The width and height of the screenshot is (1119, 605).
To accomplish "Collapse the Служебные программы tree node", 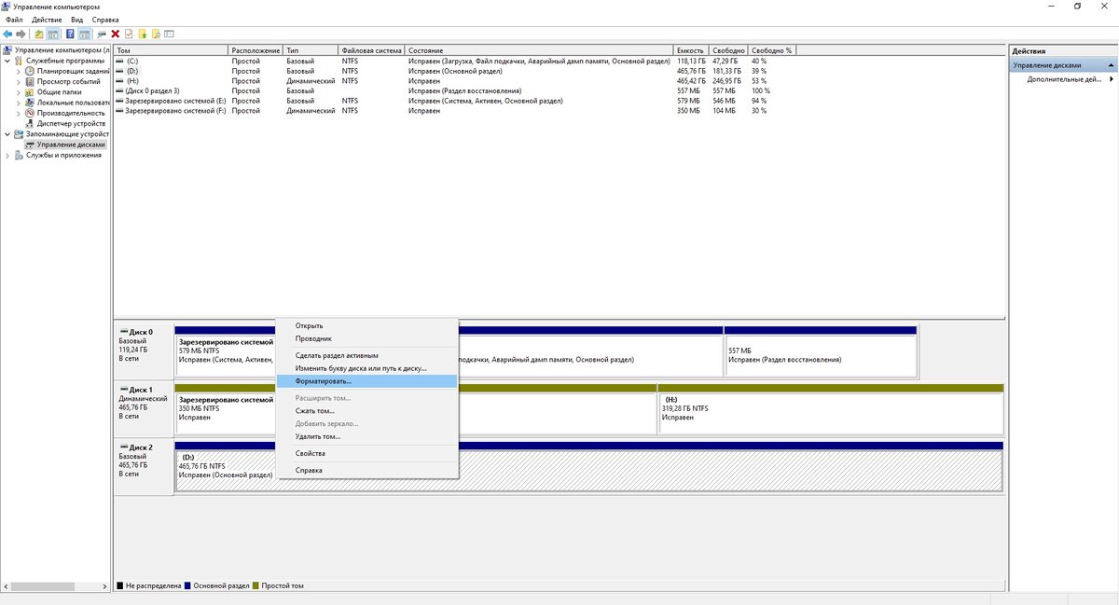I will pos(7,61).
